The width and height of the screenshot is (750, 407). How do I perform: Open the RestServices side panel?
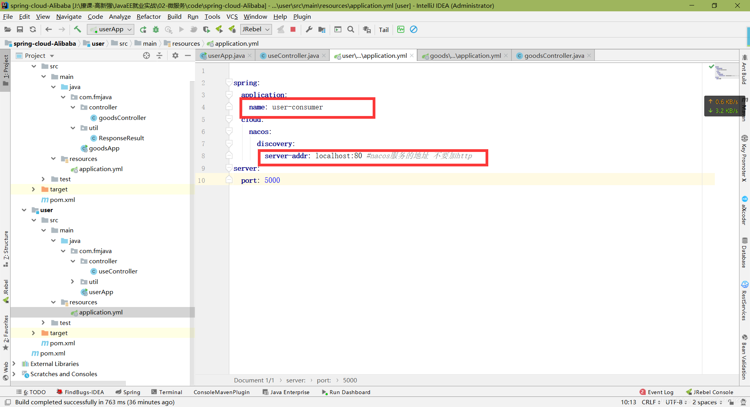[745, 301]
